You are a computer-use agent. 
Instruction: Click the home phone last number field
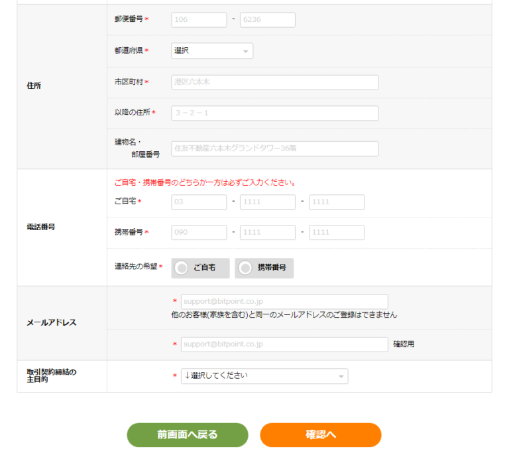[x=337, y=202]
